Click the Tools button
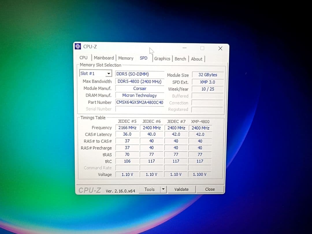 150,189
